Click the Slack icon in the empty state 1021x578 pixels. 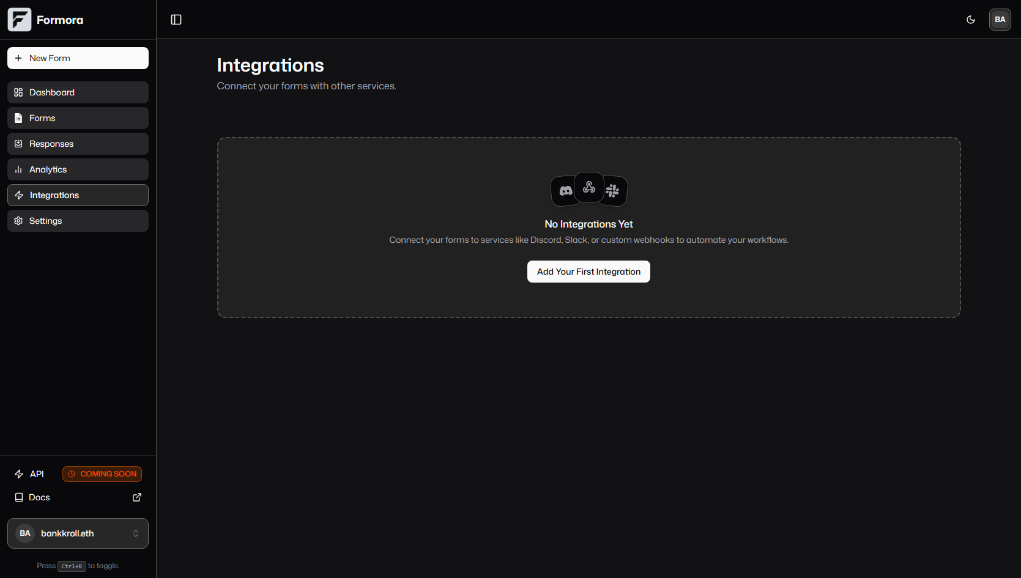pos(614,190)
